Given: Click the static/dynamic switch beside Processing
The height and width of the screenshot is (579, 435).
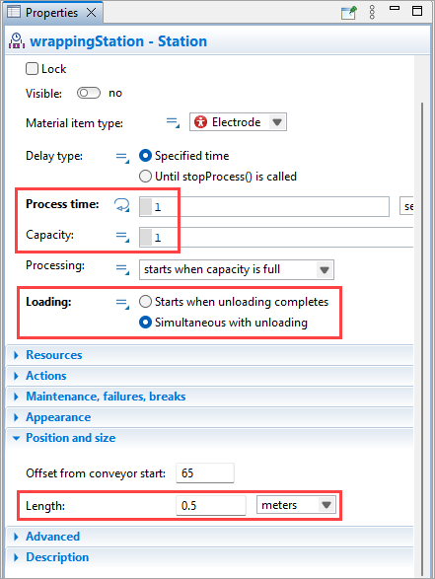Looking at the screenshot, I should tap(122, 269).
